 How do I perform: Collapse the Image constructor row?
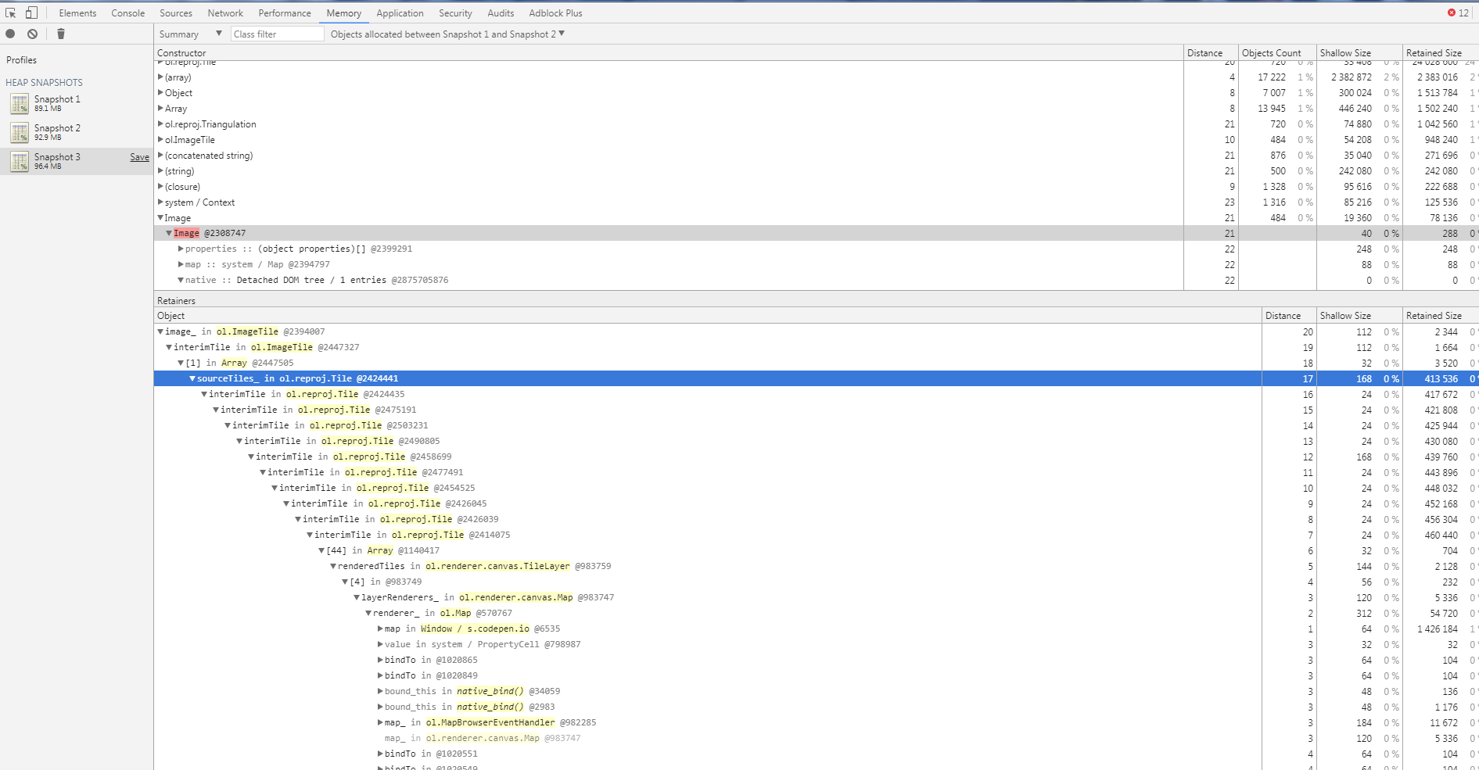point(160,217)
